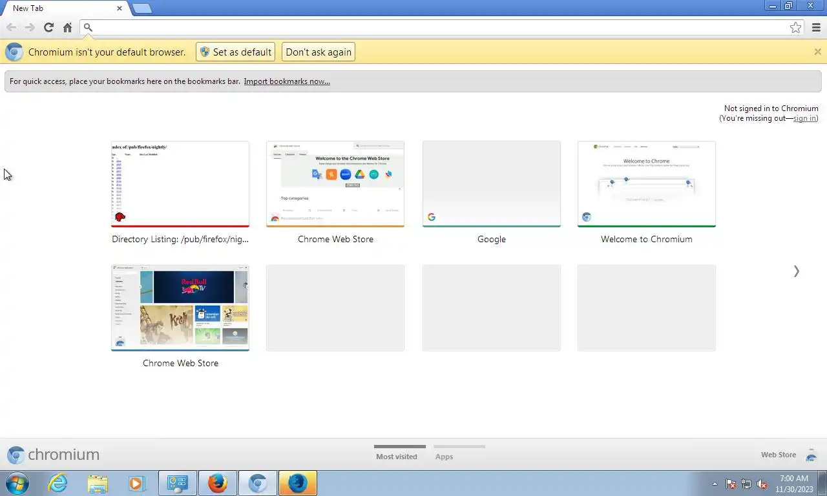Click the Back navigation arrow
The height and width of the screenshot is (496, 827).
pyautogui.click(x=11, y=27)
